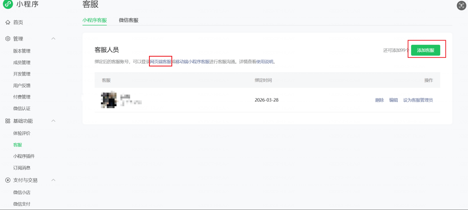Click the 管理 section hexagon icon

click(x=8, y=39)
